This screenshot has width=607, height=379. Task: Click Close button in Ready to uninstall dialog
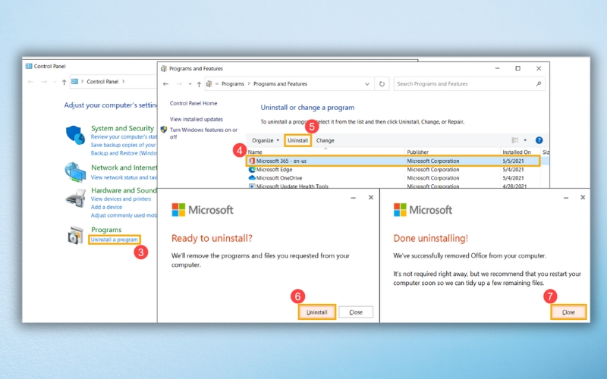coord(356,312)
